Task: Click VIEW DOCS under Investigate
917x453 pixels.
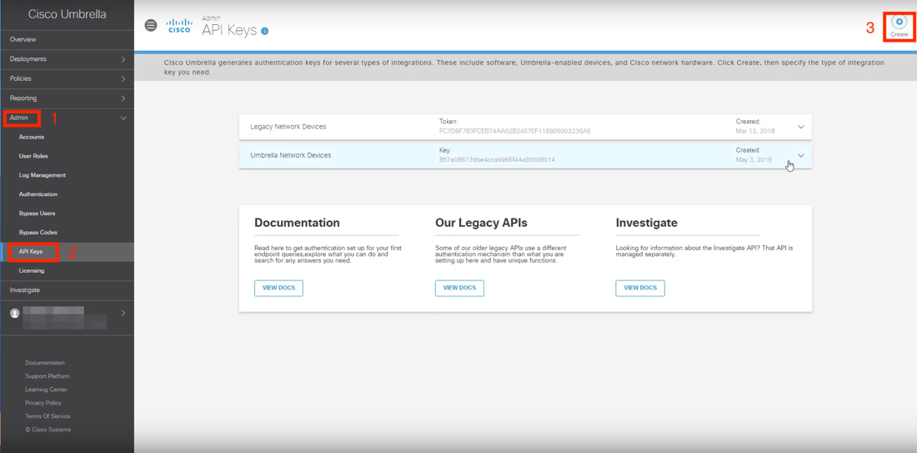Action: pyautogui.click(x=639, y=288)
